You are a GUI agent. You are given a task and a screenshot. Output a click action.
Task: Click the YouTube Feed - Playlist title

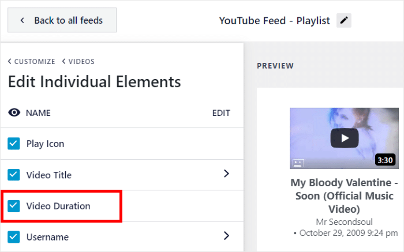tap(274, 21)
